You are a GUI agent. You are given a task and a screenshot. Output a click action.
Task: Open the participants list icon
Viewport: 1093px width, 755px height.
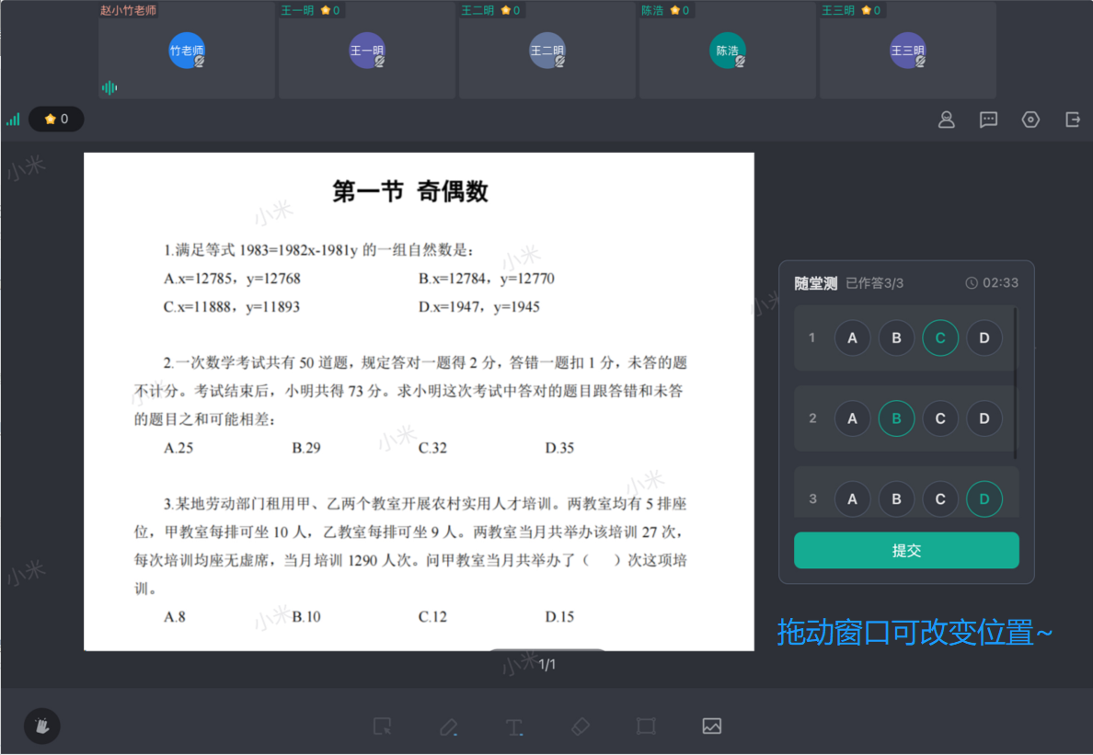tap(946, 120)
